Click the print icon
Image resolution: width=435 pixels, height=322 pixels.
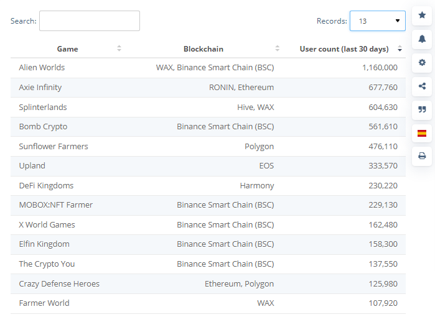422,156
